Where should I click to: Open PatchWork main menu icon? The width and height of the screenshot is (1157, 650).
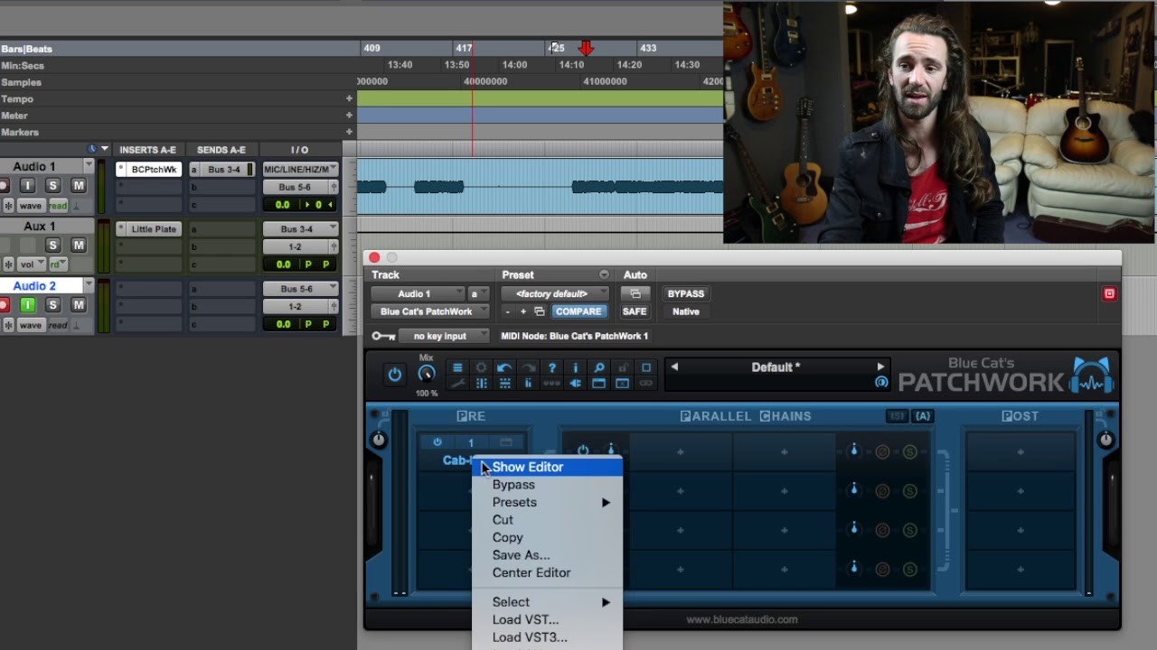click(457, 367)
